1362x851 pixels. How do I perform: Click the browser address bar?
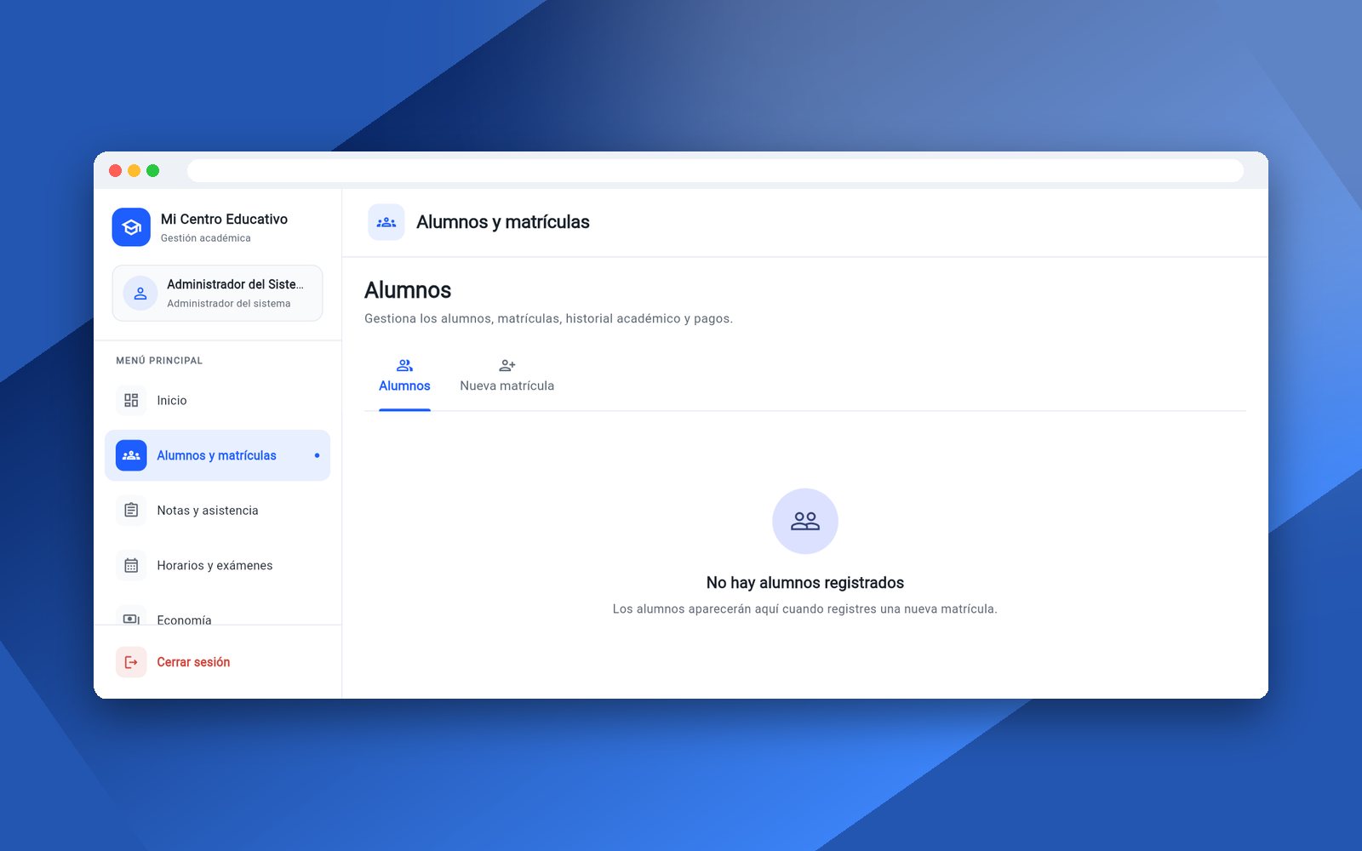[x=715, y=171]
